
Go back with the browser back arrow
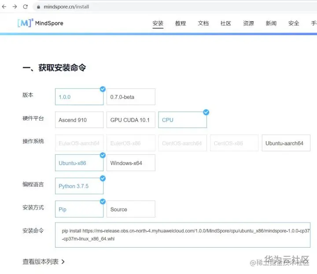(x=4, y=7)
